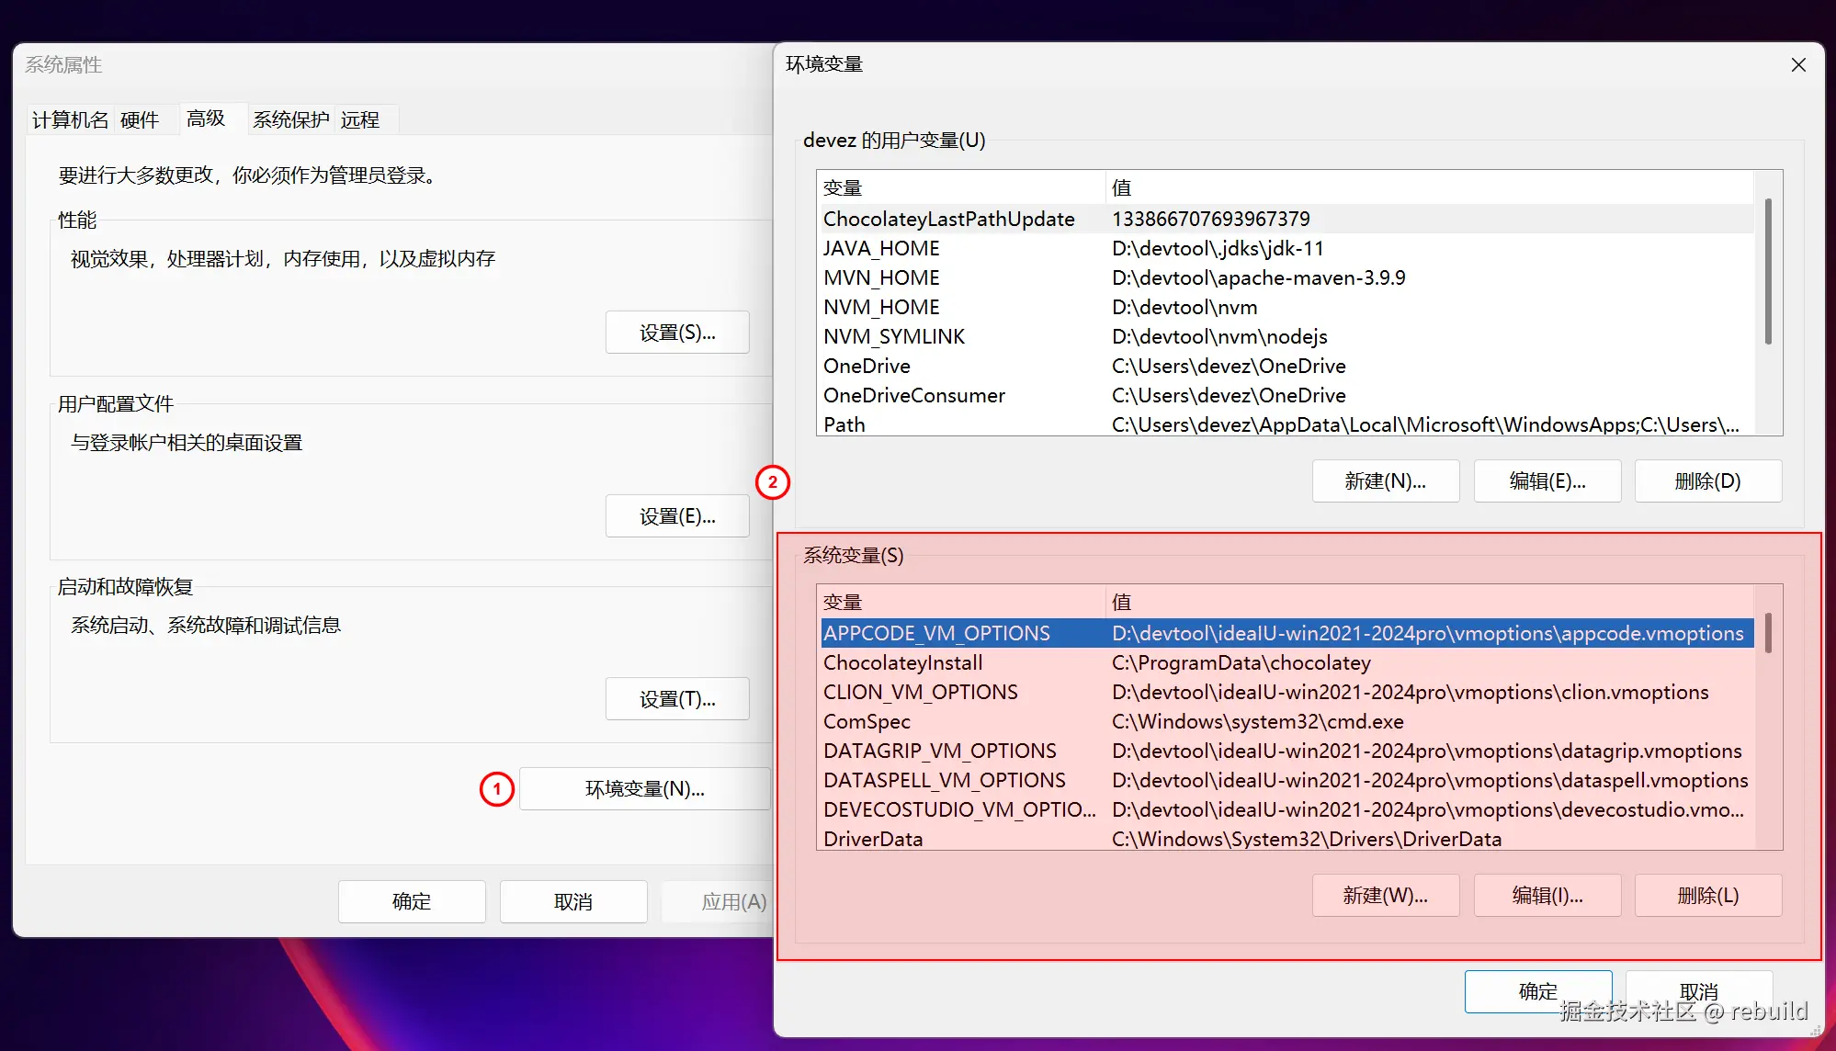The image size is (1836, 1051).
Task: Open the 环境变量(N)... button
Action: [x=644, y=789]
